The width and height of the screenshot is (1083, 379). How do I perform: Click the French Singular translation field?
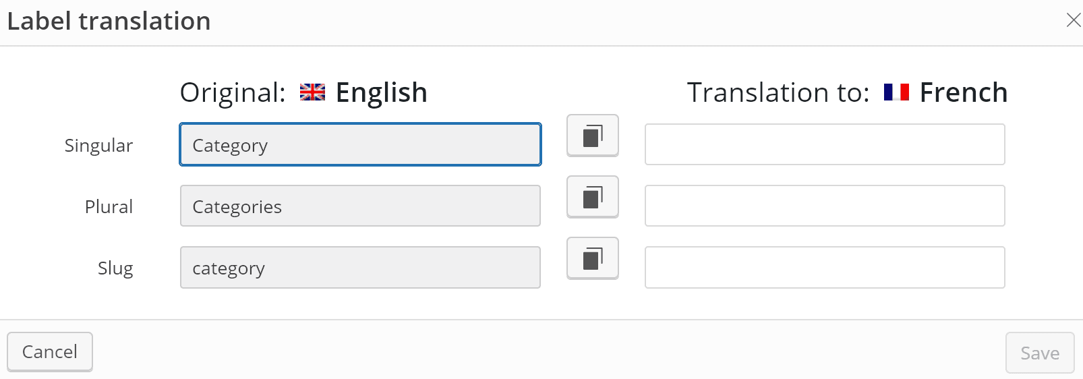pos(824,144)
